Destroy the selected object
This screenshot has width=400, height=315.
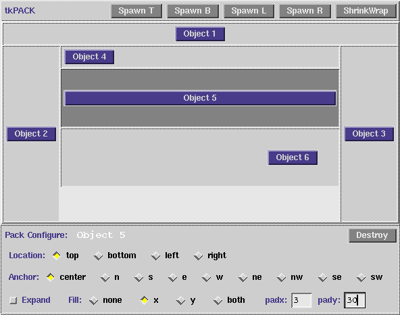[x=372, y=235]
